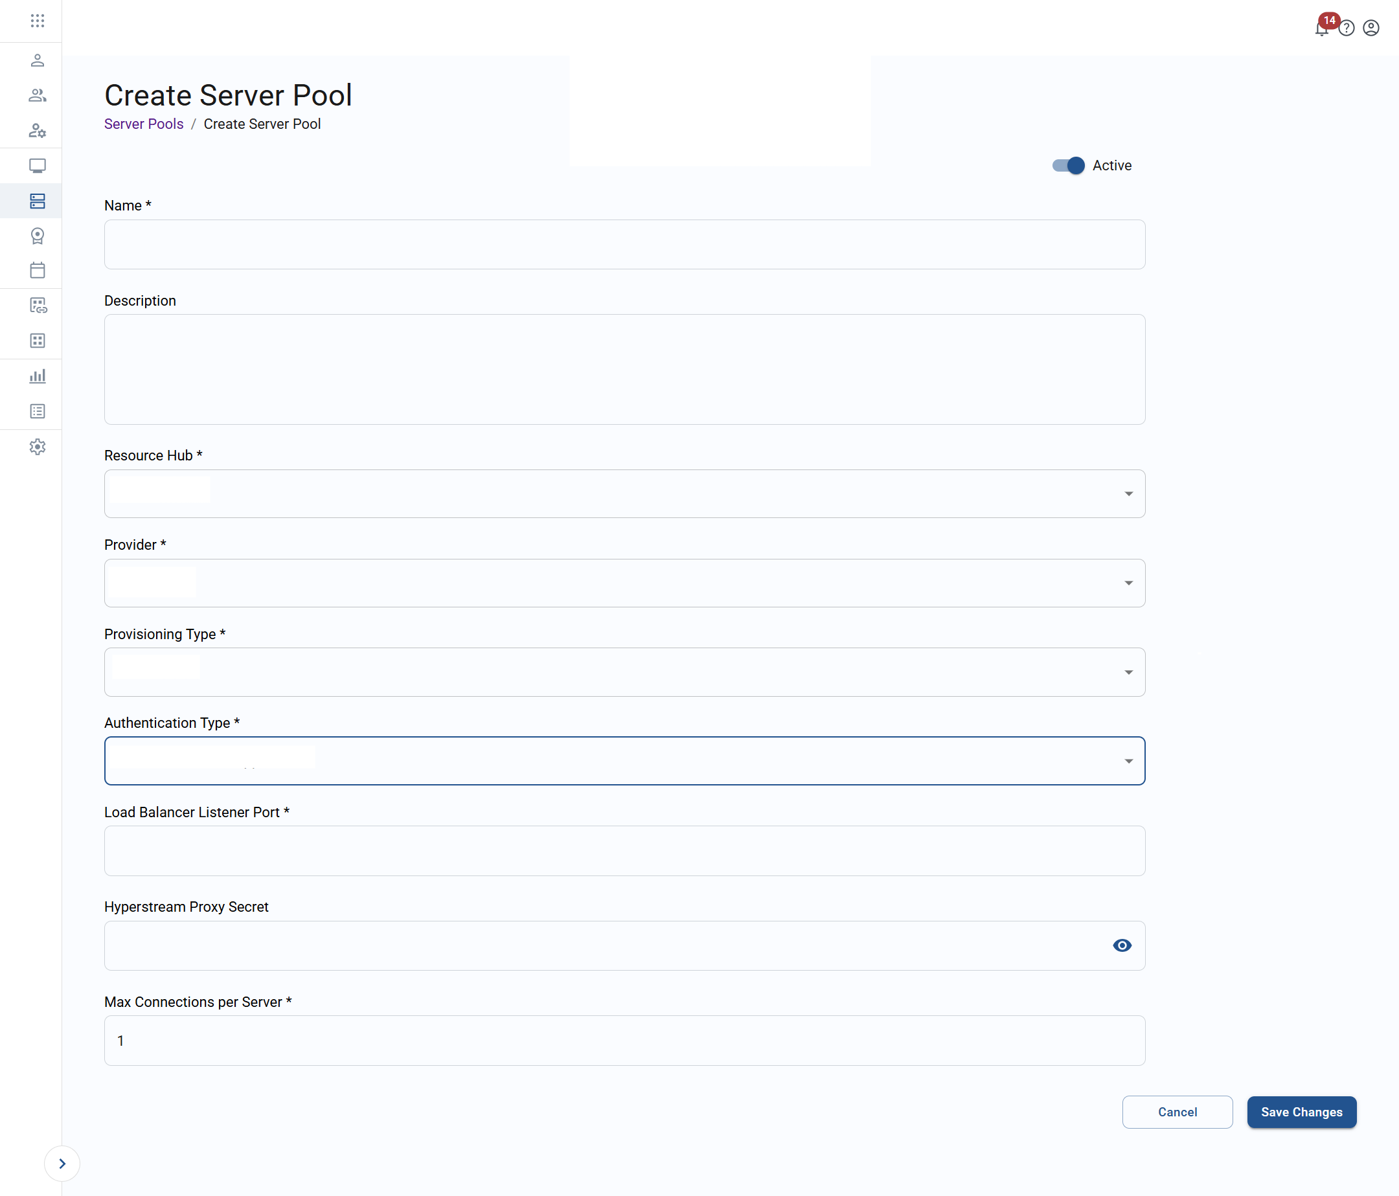The width and height of the screenshot is (1399, 1196).
Task: Open help via the question mark icon
Action: [x=1347, y=28]
